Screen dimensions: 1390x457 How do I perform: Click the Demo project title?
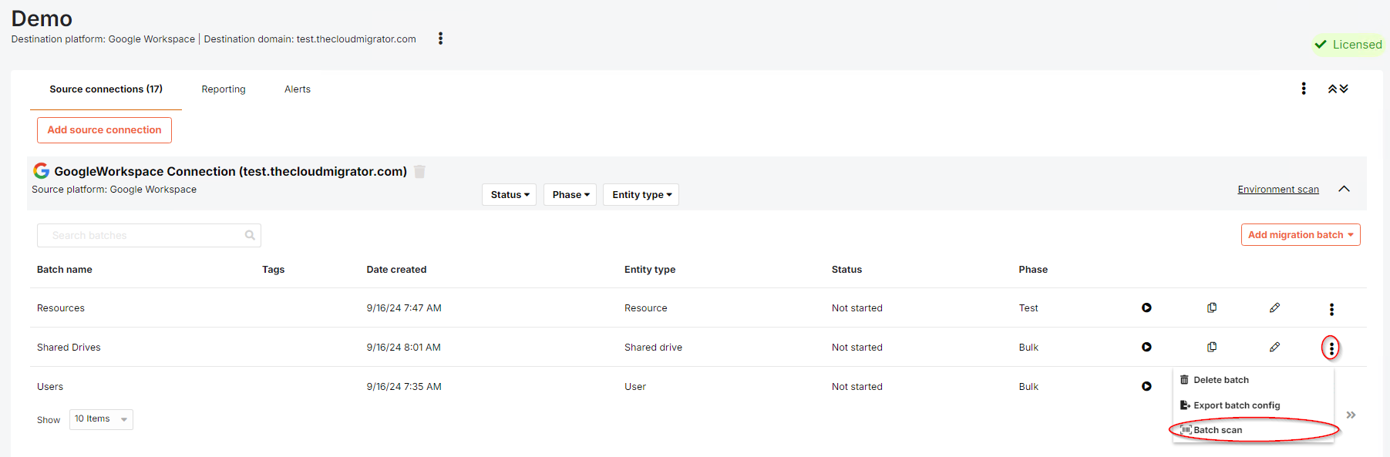(x=42, y=18)
